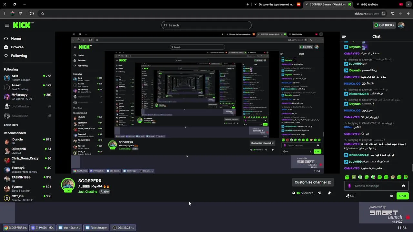Open the recommended Chris_Gone_Crazy channel
This screenshot has width=413, height=232.
(27, 160)
